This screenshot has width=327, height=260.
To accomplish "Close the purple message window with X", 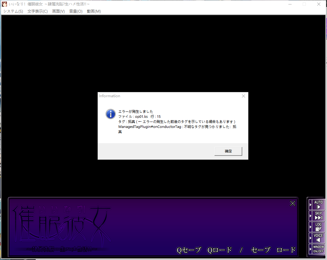I will (x=293, y=203).
